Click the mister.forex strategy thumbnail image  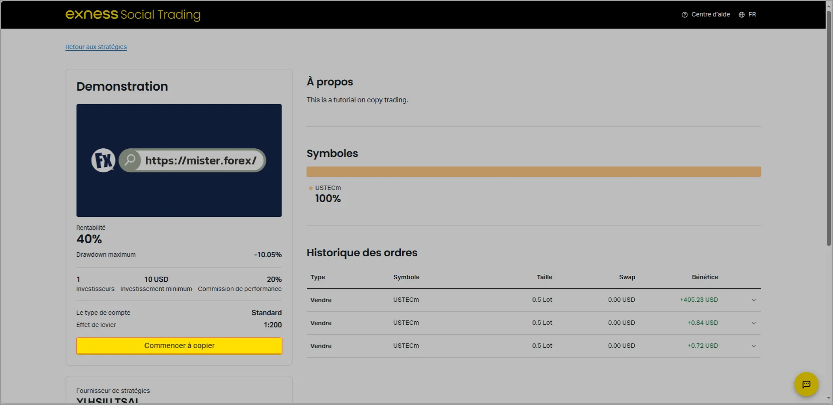click(x=179, y=160)
